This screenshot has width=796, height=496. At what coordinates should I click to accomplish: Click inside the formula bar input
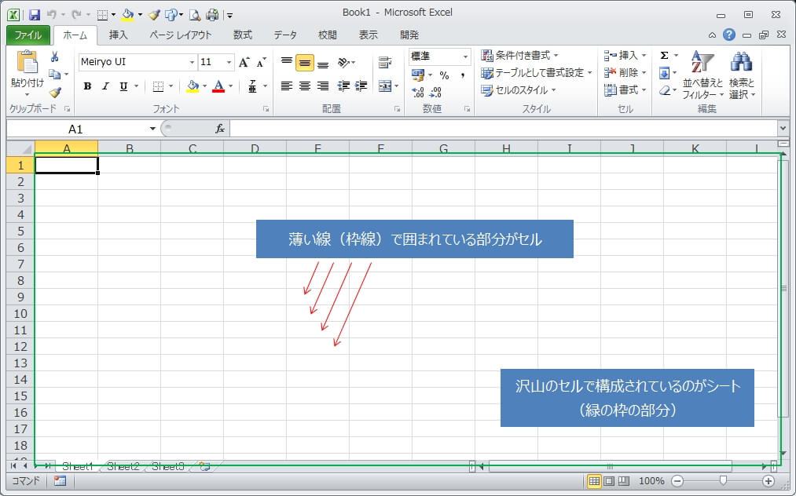tap(503, 129)
